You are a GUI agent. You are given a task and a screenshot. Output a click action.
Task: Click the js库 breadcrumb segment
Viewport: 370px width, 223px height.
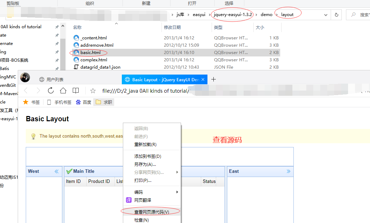(180, 15)
